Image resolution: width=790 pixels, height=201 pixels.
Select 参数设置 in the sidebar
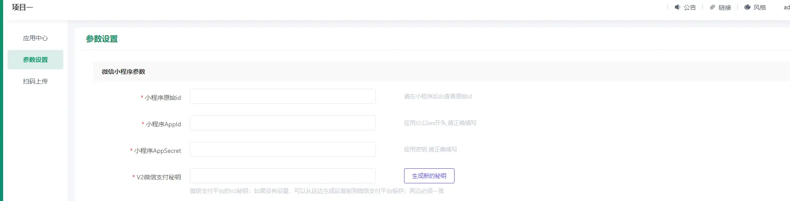tap(35, 60)
